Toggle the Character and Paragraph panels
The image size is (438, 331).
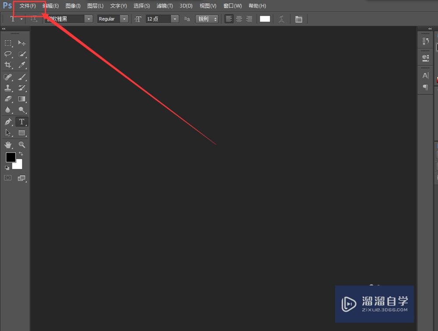pyautogui.click(x=299, y=19)
